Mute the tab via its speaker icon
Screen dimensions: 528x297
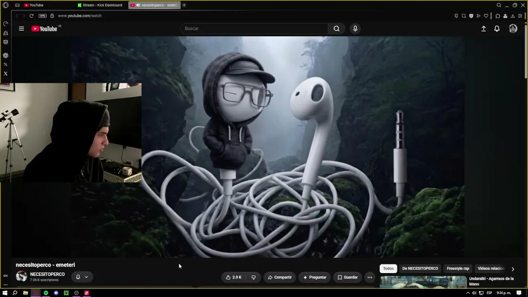[x=138, y=5]
